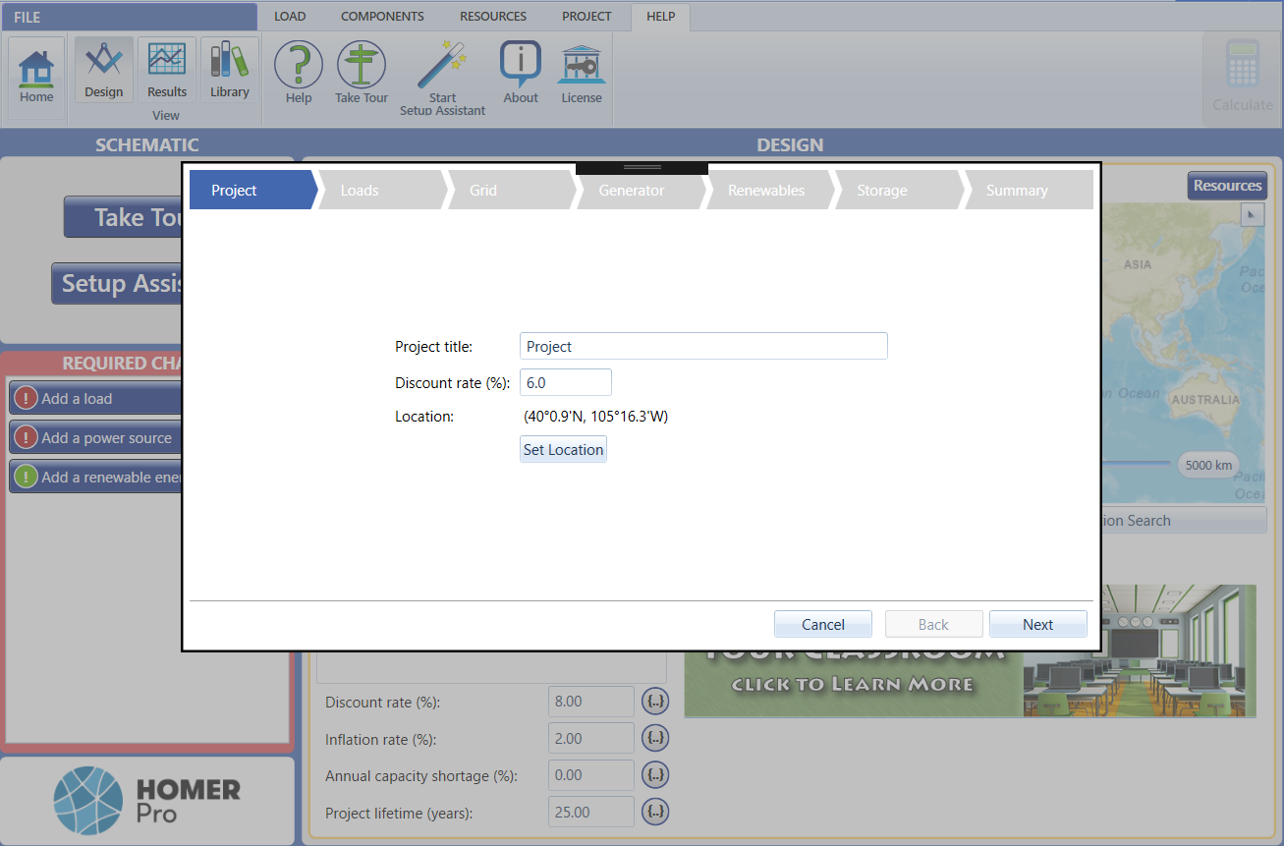Click sensitivity button beside Inflation rate

tap(655, 738)
